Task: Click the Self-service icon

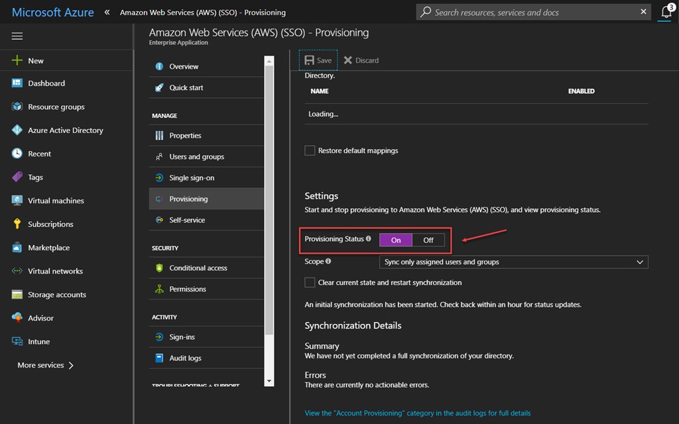Action: 159,220
